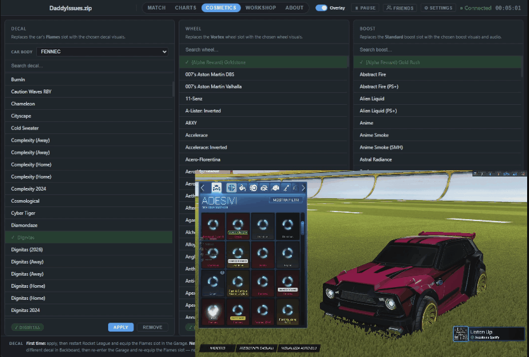Focus the Search boost field
Viewport: 529px width, 357px height.
click(x=438, y=50)
